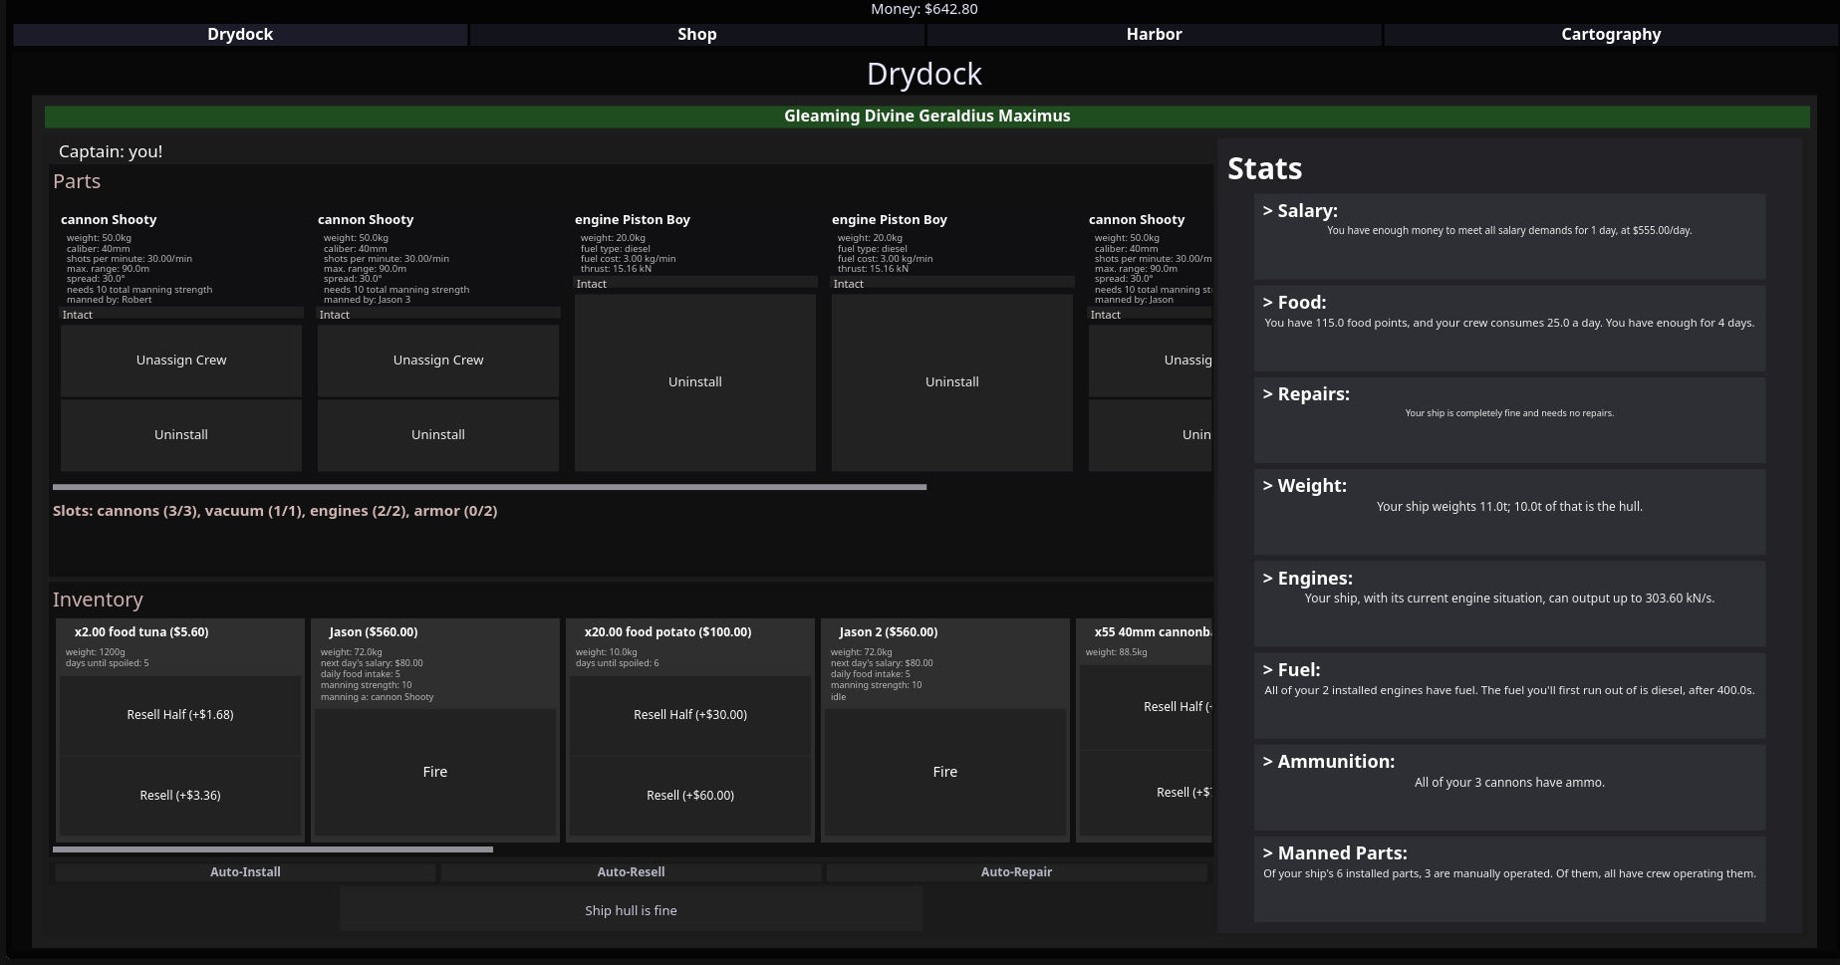Collapse the Food stats section
This screenshot has height=965, width=1840.
tap(1294, 303)
